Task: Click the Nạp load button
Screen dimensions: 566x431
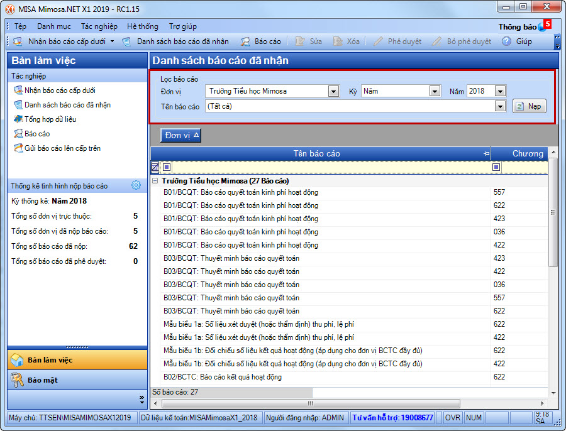Action: click(528, 106)
